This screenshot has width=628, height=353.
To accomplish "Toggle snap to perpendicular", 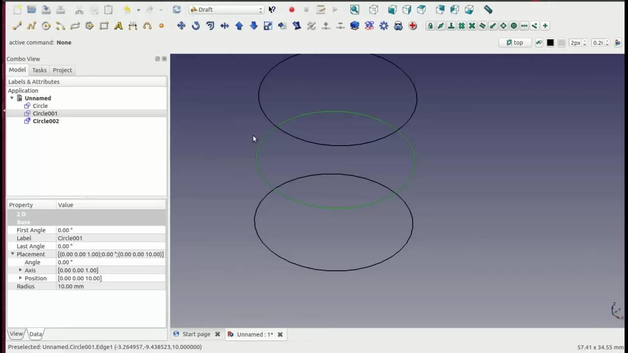I will [x=451, y=26].
